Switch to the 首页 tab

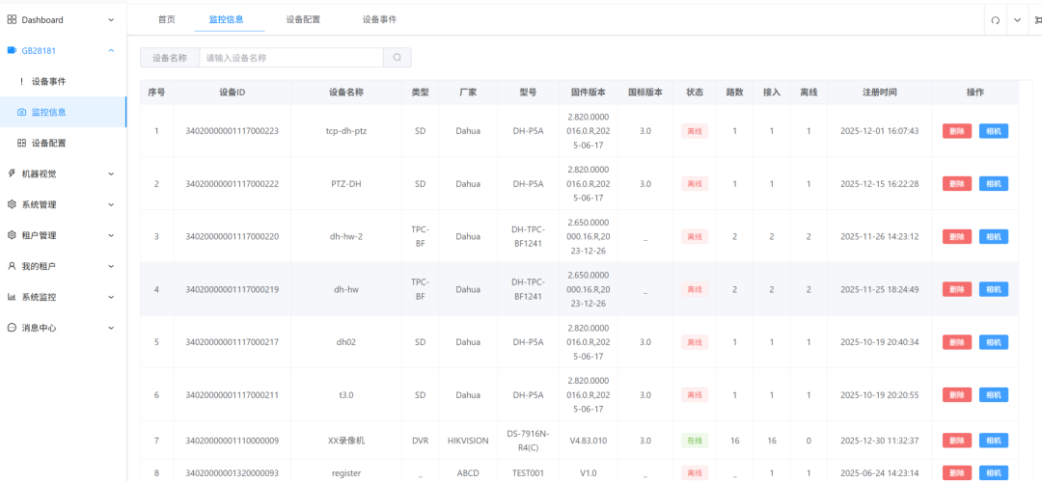[167, 19]
